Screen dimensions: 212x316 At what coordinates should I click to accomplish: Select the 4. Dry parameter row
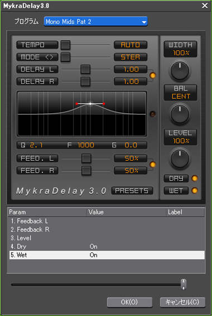107,247
